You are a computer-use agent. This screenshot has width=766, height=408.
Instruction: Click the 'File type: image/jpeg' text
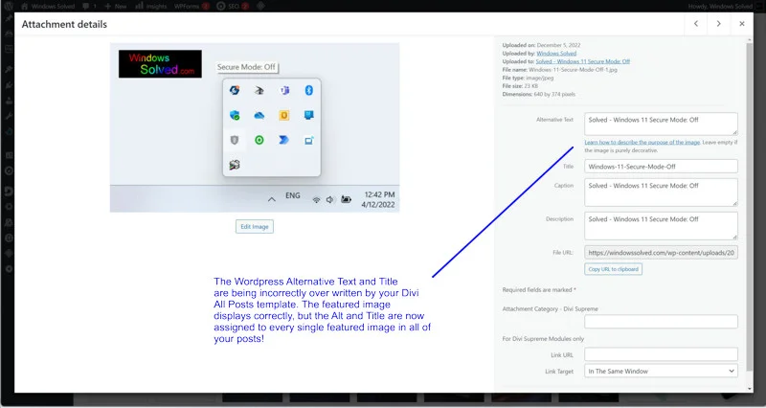[x=528, y=79]
